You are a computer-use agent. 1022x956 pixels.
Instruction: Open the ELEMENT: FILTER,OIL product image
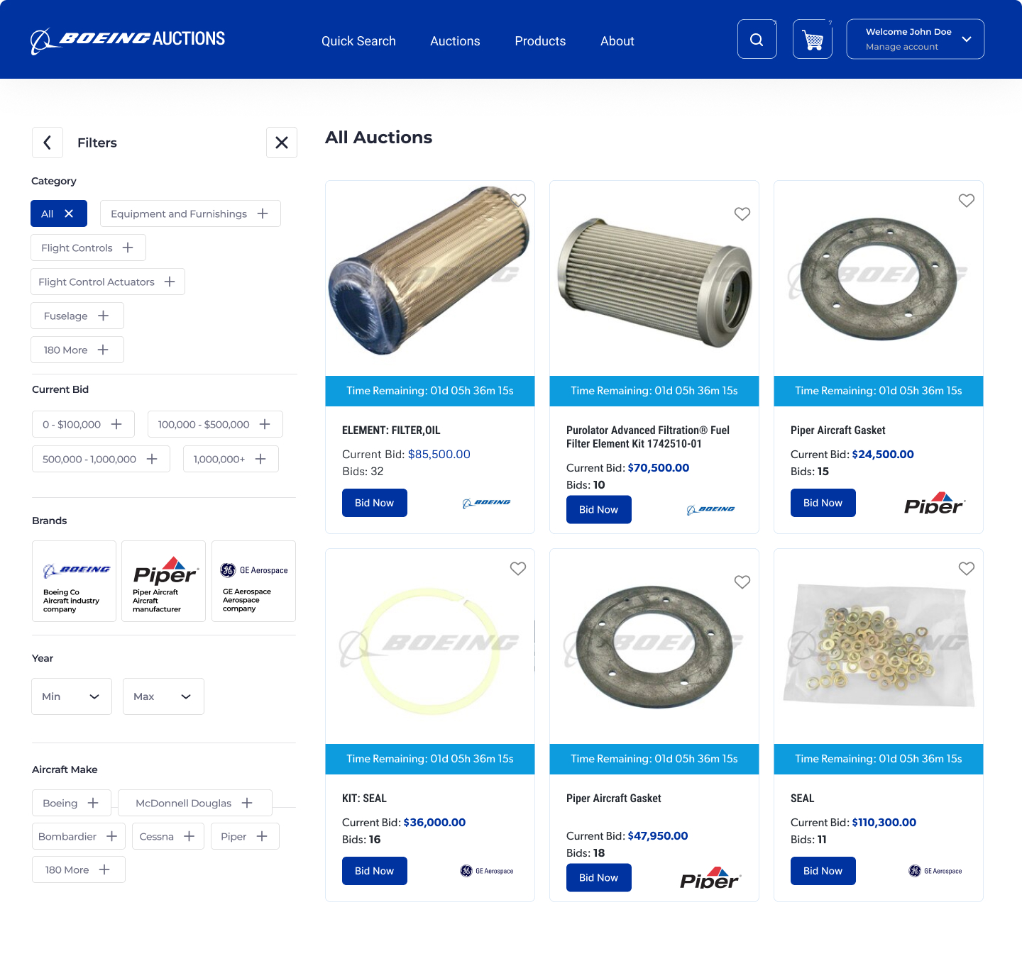430,271
